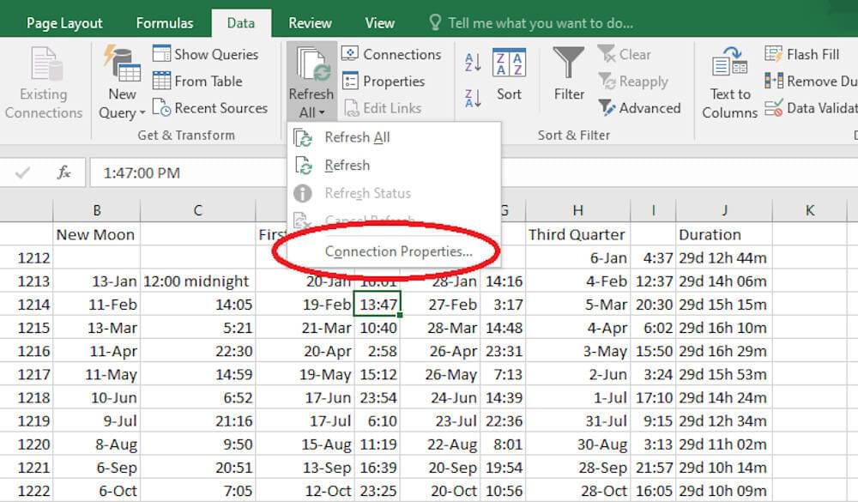Open Connections in the ribbon
This screenshot has width=858, height=502.
(391, 54)
